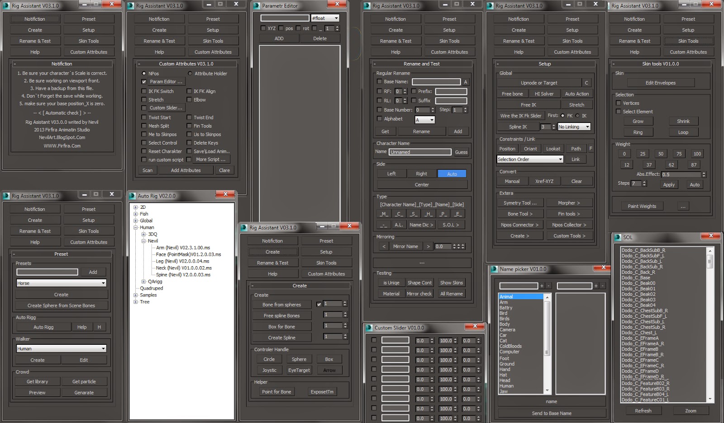Click Create Sphere from Scene Bones
Image resolution: width=724 pixels, height=423 pixels.
point(61,305)
